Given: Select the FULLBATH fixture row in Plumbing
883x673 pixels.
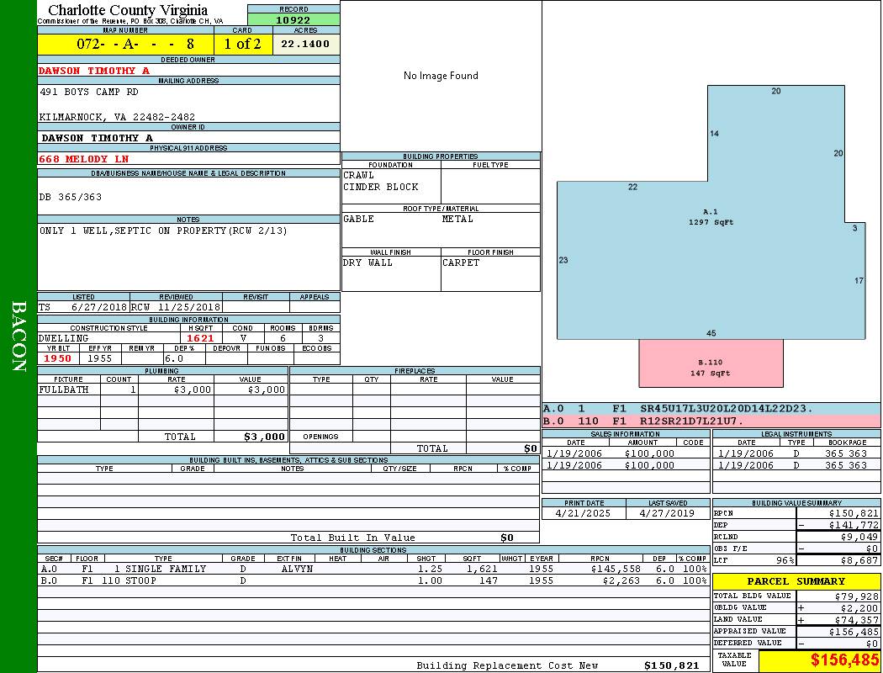Looking at the screenshot, I should pos(162,389).
